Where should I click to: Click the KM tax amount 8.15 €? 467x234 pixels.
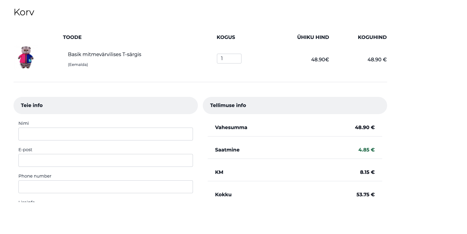367,172
